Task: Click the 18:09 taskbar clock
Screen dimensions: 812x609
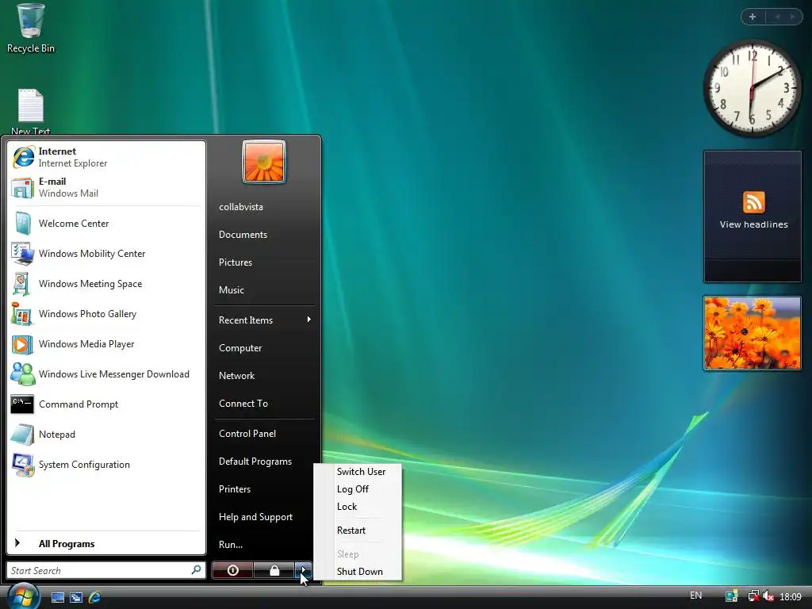Action: click(791, 596)
